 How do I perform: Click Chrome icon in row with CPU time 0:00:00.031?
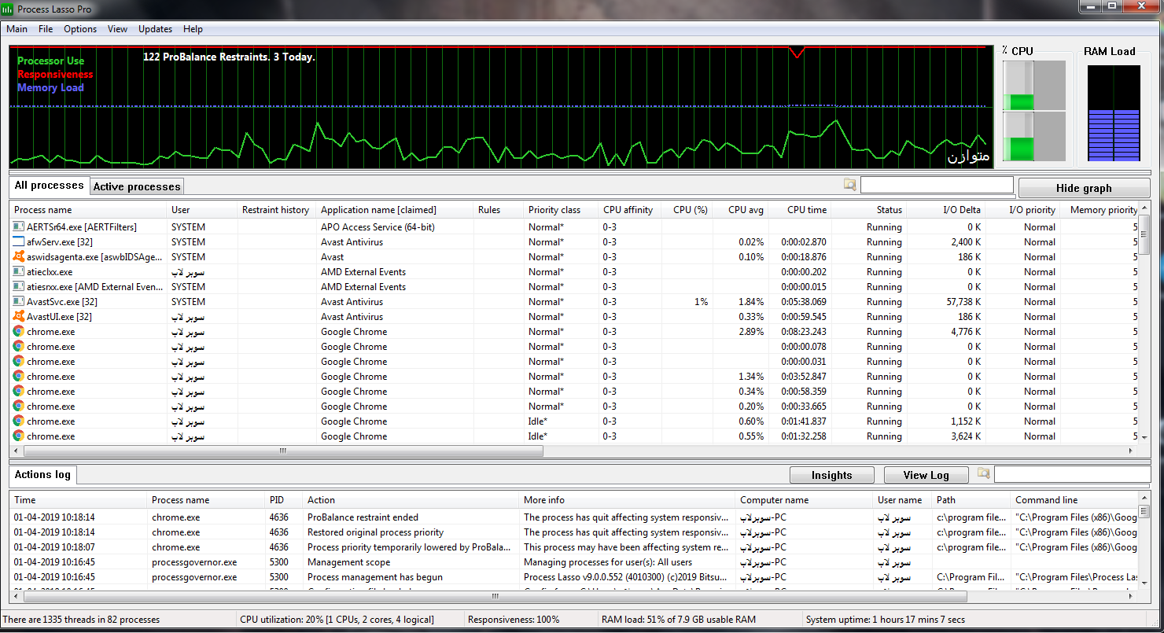(x=19, y=361)
